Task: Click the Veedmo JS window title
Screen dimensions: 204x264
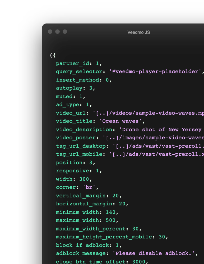Action: pos(138,32)
